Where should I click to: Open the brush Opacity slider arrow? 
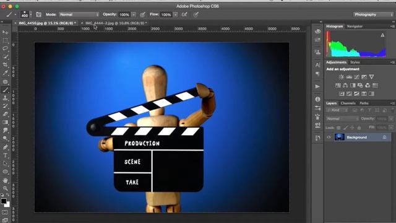pyautogui.click(x=134, y=15)
